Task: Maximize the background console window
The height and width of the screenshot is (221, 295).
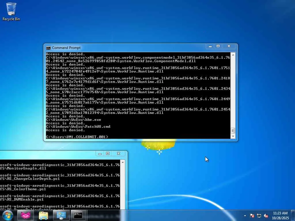Action: [x=108, y=154]
